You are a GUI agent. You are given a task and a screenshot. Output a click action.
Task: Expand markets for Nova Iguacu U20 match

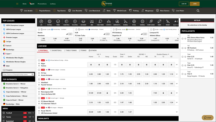pos(177,93)
